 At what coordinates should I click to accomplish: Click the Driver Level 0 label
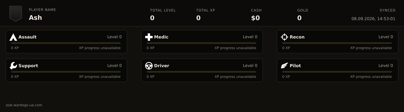[250, 66]
